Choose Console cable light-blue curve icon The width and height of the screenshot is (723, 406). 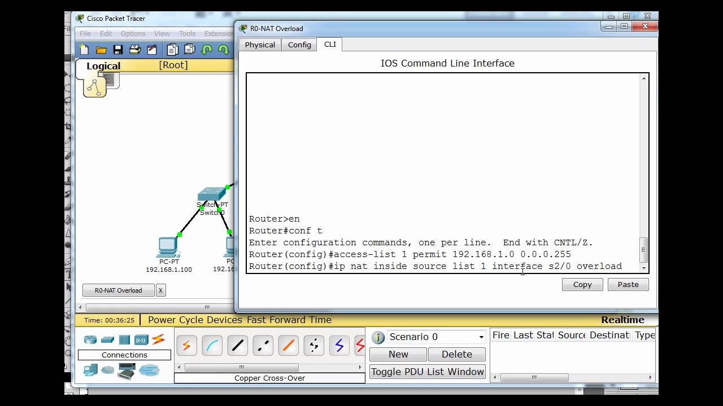[212, 345]
